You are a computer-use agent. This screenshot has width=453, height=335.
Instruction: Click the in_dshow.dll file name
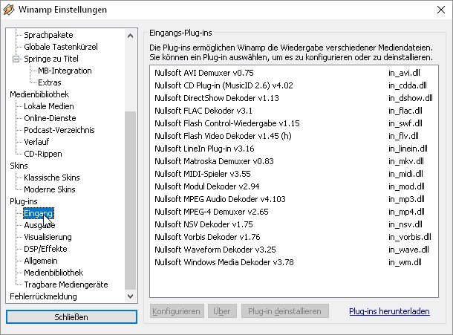click(411, 98)
